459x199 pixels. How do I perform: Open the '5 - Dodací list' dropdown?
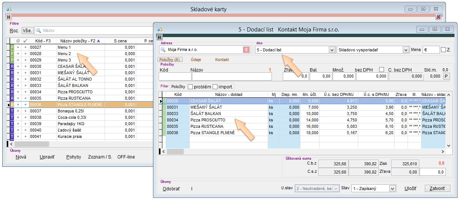pos(331,50)
